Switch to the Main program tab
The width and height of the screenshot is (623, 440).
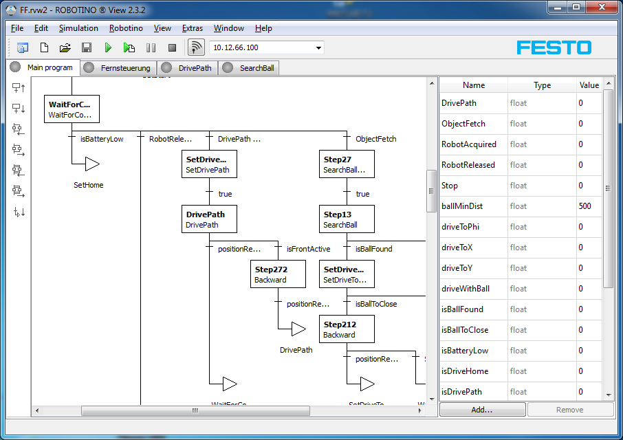[x=43, y=67]
